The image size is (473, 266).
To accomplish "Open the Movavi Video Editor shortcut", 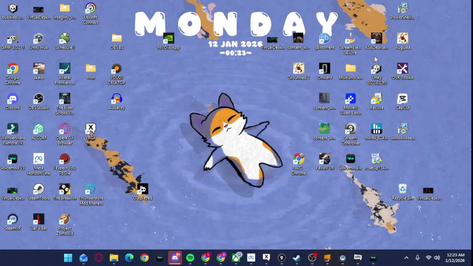I will tap(350, 104).
